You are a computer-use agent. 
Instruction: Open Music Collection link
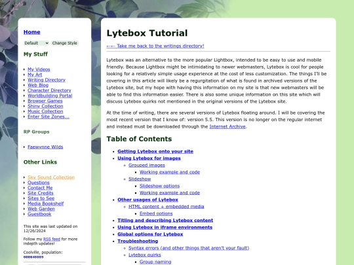point(45,111)
